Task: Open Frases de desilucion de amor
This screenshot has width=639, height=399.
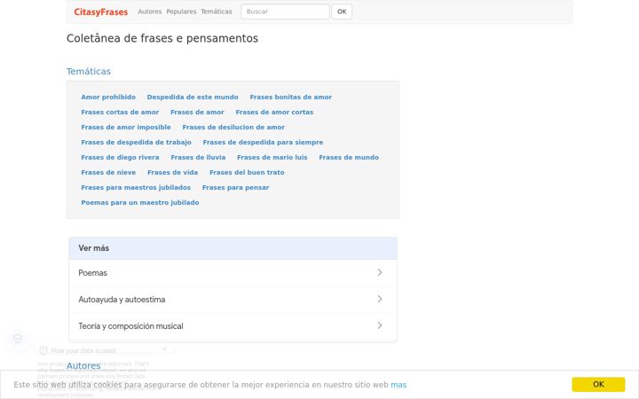Action: click(233, 127)
